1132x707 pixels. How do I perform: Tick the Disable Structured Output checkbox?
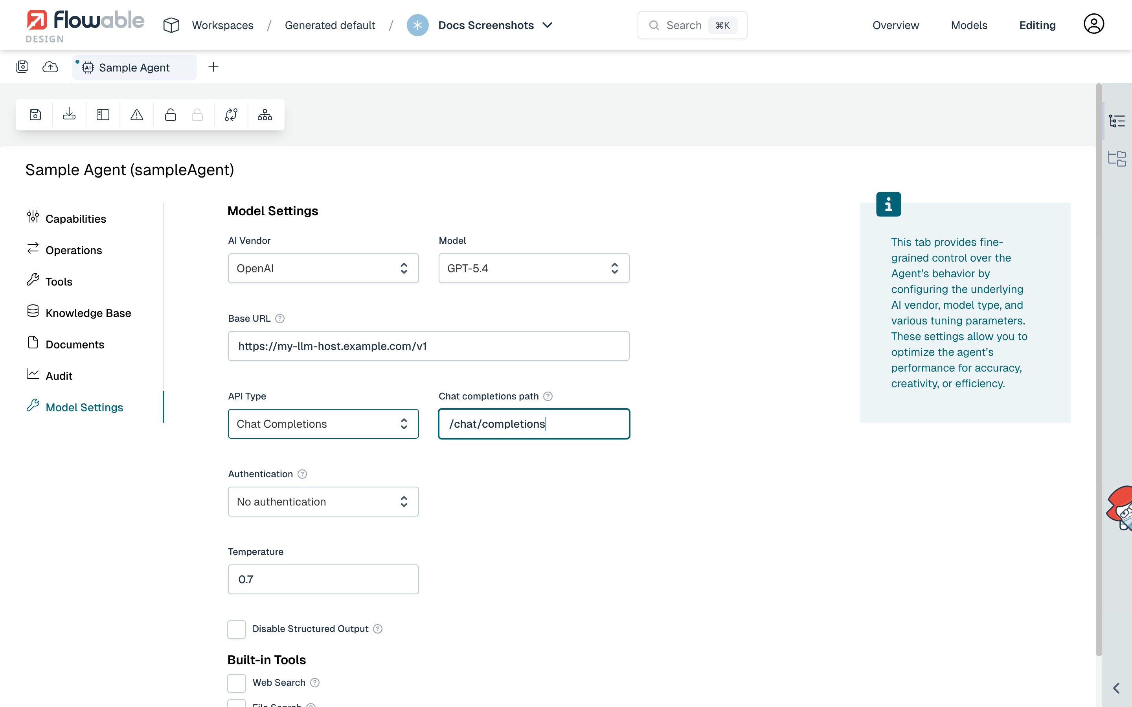[x=237, y=629]
